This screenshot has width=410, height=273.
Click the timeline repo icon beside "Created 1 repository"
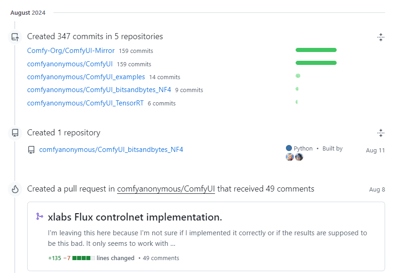click(x=15, y=133)
